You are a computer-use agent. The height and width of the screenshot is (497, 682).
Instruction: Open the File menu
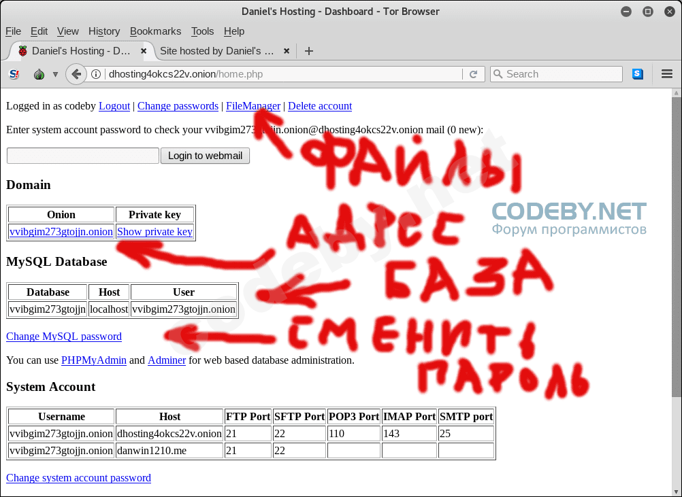pos(13,31)
